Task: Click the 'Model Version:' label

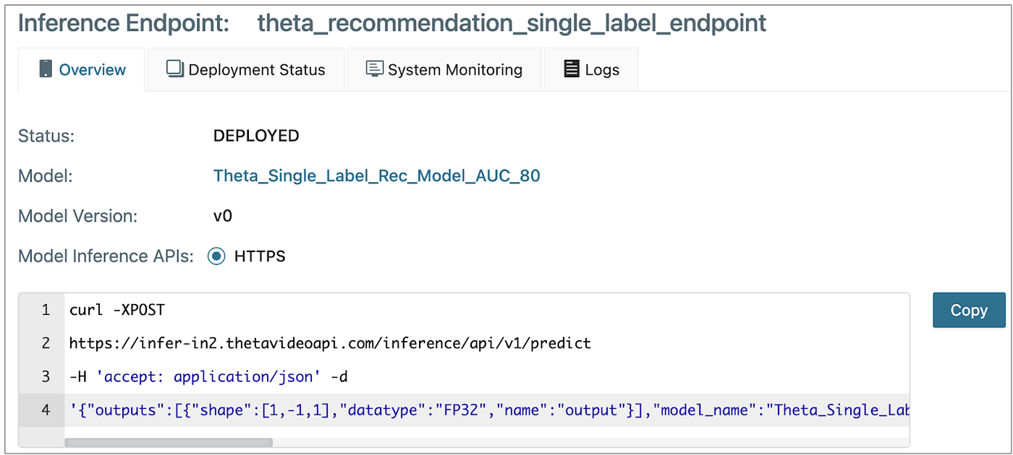Action: pos(77,216)
